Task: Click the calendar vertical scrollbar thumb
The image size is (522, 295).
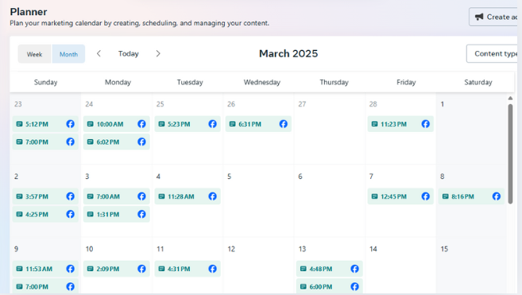Action: [x=510, y=154]
